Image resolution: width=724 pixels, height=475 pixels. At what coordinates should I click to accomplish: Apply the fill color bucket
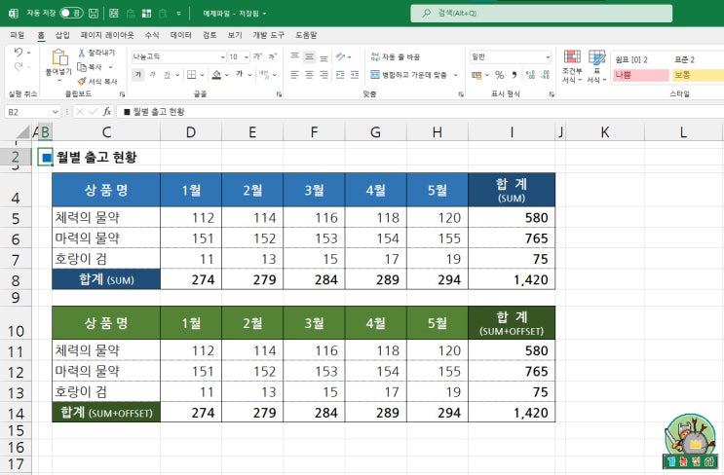click(216, 74)
